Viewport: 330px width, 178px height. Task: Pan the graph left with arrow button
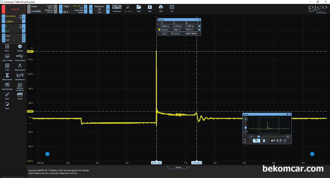[47, 154]
